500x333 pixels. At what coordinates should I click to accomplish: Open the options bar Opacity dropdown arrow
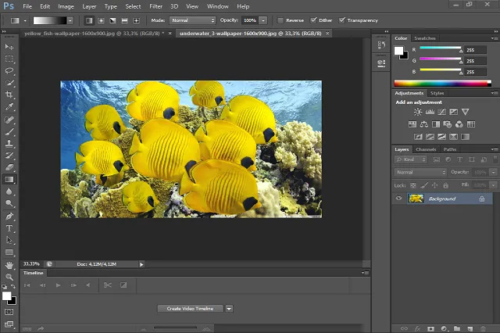pos(263,20)
